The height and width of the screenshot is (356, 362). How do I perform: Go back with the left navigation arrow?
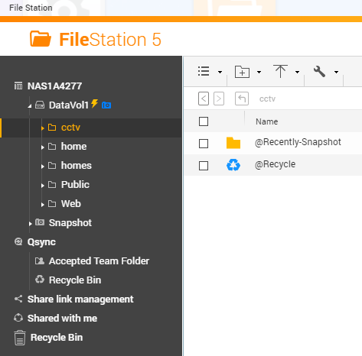204,99
